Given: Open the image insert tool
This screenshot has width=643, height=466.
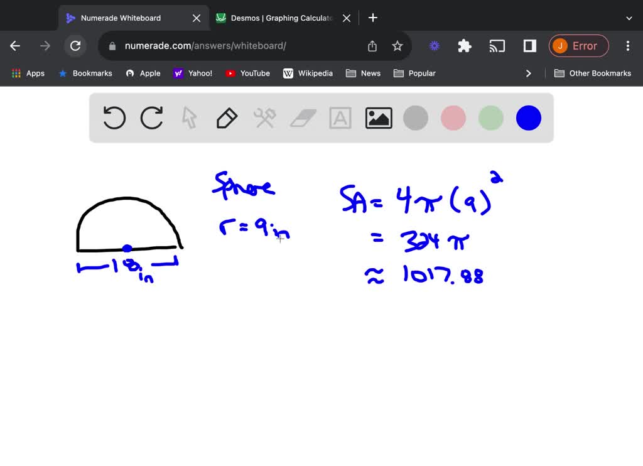Looking at the screenshot, I should (x=378, y=117).
